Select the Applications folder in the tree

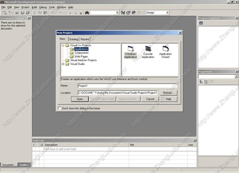click(x=81, y=49)
